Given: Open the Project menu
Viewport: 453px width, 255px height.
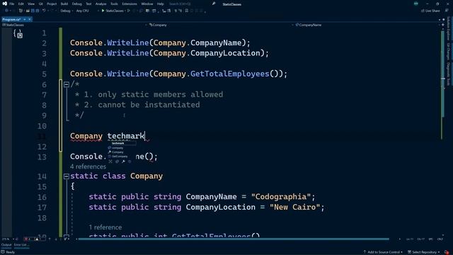Looking at the screenshot, I should click(52, 4).
